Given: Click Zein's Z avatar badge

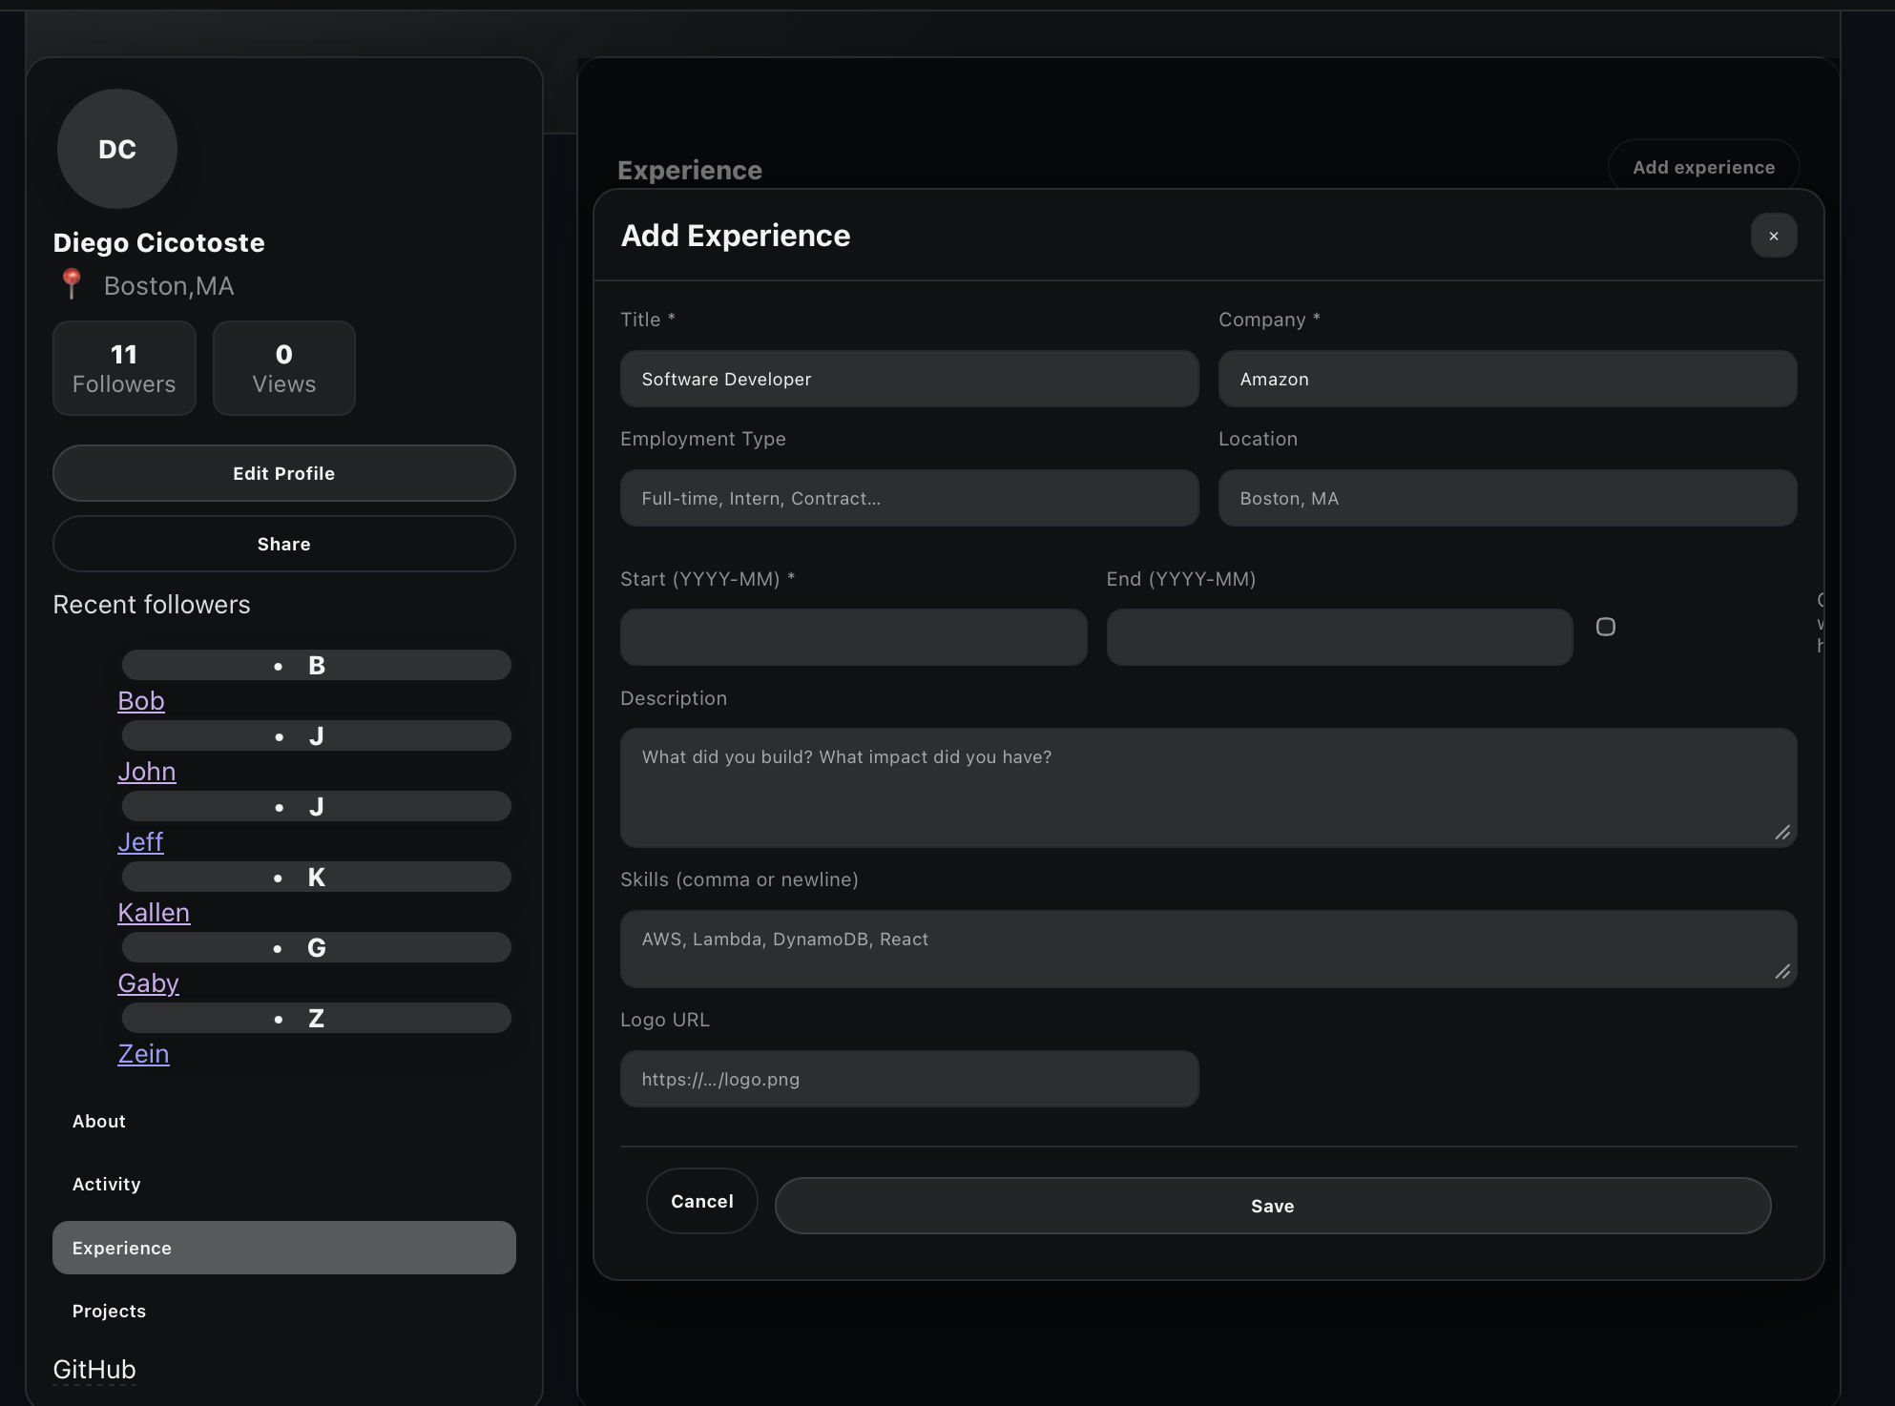Looking at the screenshot, I should [317, 1019].
